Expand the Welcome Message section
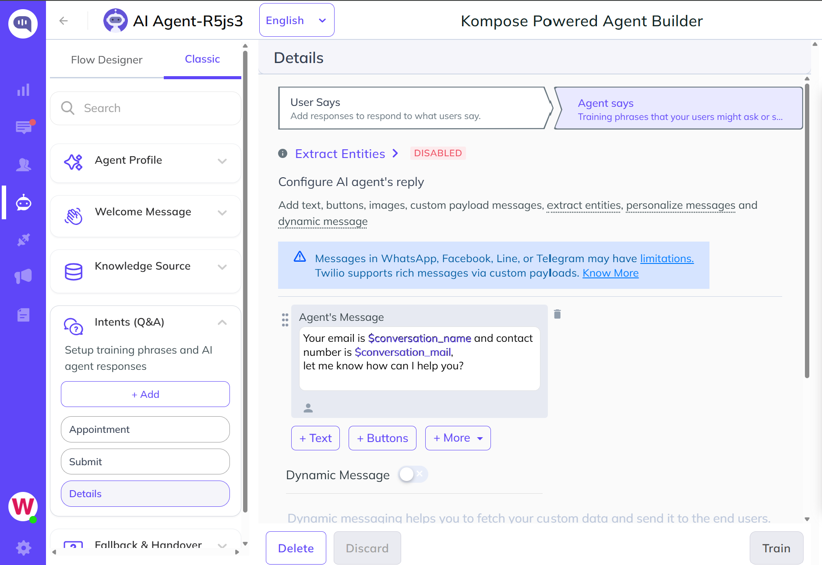Image resolution: width=822 pixels, height=565 pixels. [222, 213]
